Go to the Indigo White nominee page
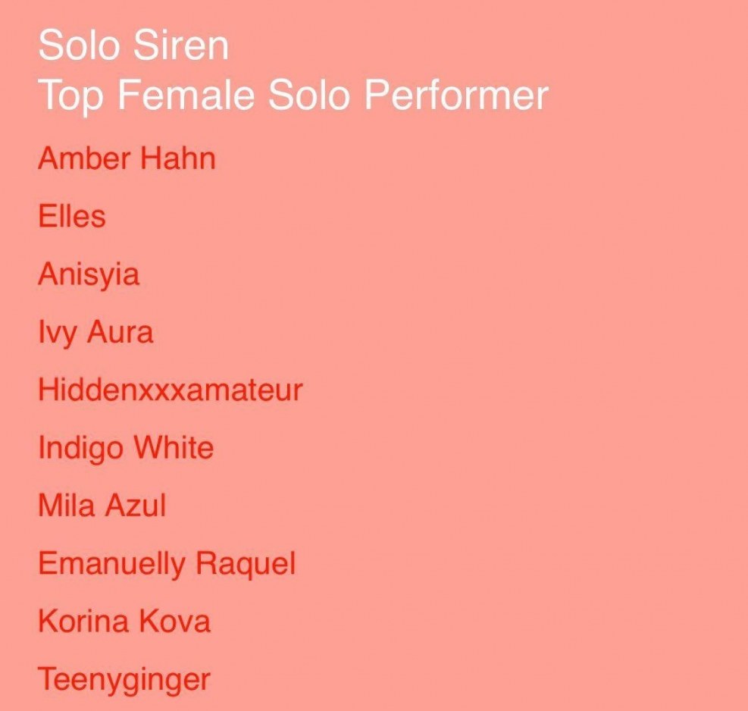748x711 pixels. pyautogui.click(x=126, y=447)
